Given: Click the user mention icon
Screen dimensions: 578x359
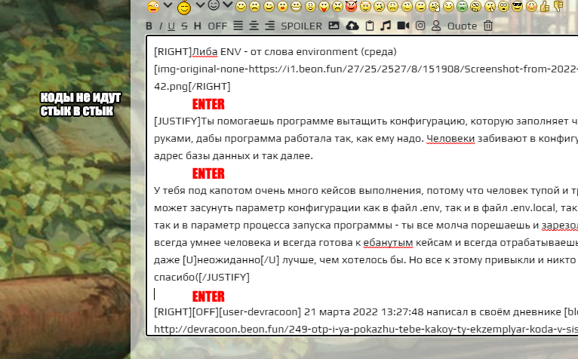Looking at the screenshot, I should pyautogui.click(x=435, y=26).
